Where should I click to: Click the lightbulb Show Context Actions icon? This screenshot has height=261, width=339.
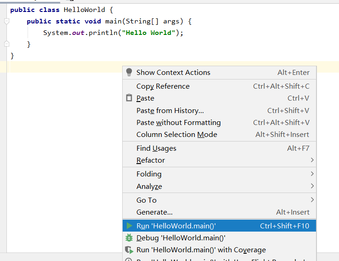pos(129,72)
